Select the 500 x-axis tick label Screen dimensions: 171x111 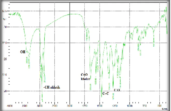pos(160,106)
